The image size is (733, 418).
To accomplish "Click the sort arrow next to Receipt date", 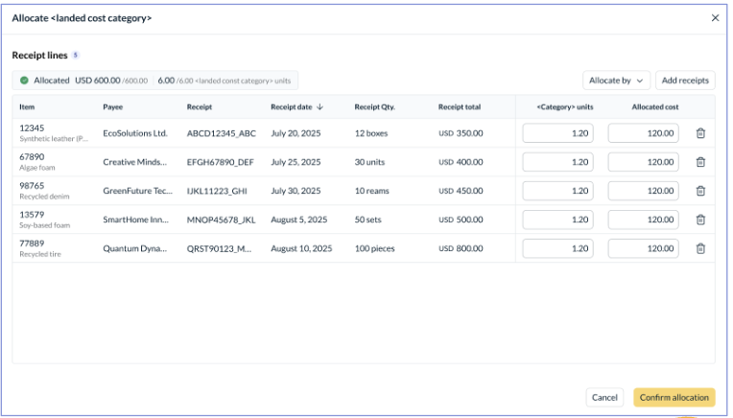I will pos(319,107).
